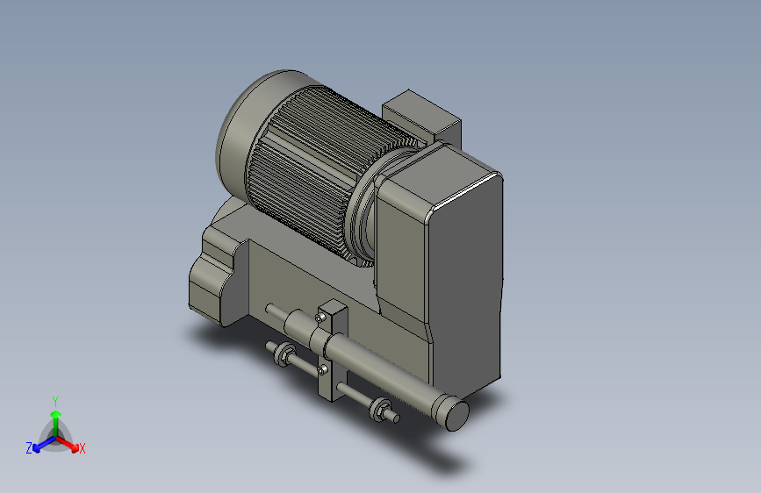Select the large flat gearbox cover face
Viewport: 761px width, 493px height.
tap(465, 286)
